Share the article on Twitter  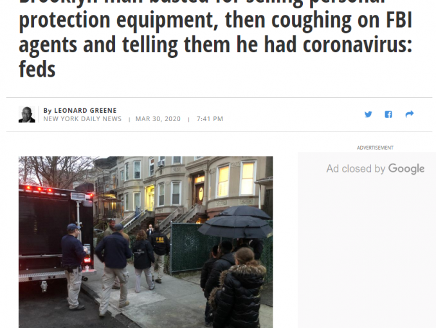368,114
